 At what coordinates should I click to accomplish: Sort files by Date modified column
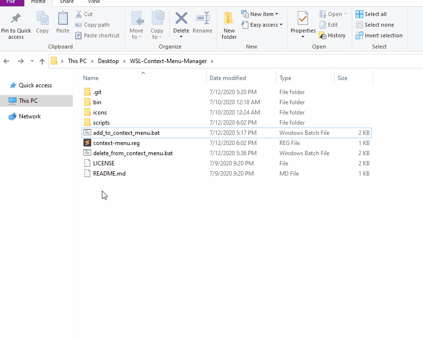click(228, 78)
